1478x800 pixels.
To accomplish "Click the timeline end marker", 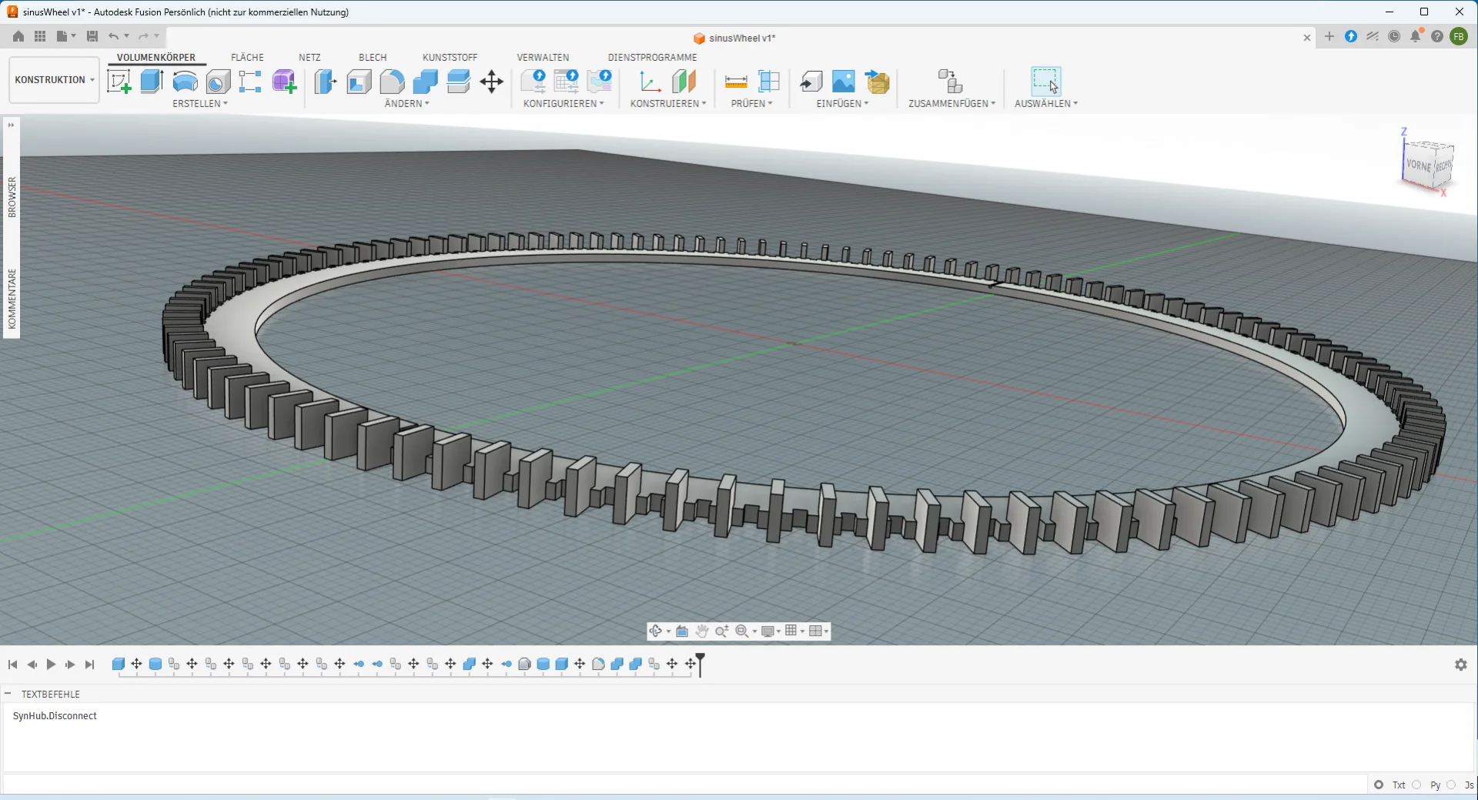I will click(x=700, y=664).
